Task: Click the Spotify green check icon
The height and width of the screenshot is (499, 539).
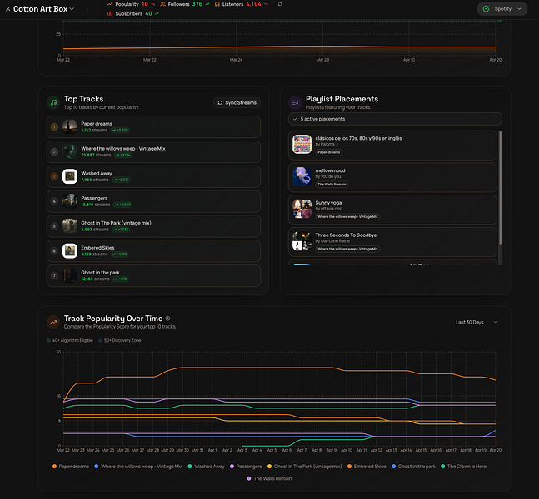Action: 486,9
